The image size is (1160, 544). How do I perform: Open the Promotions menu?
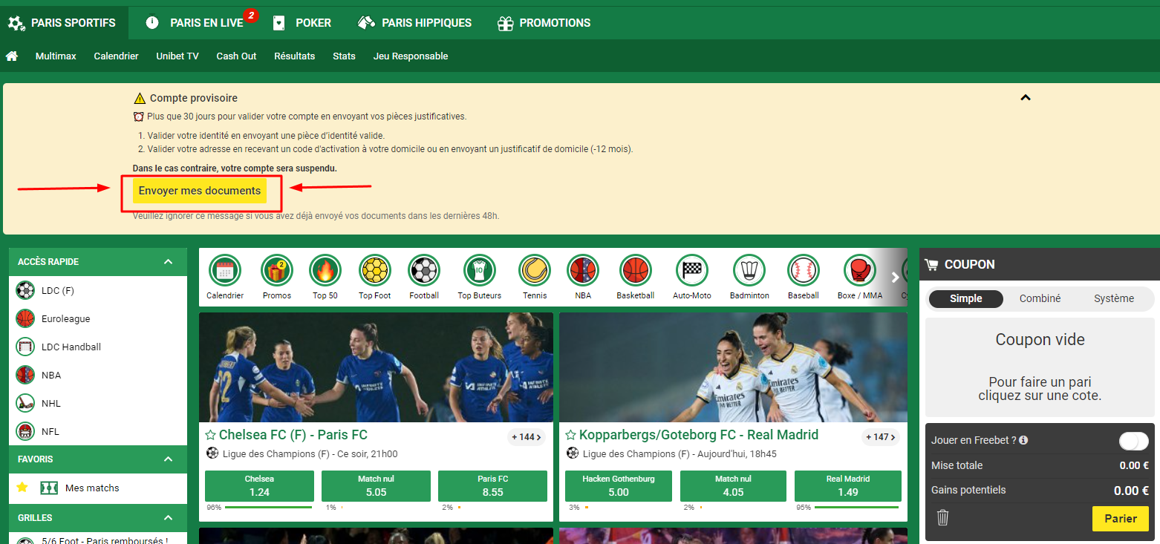point(544,22)
